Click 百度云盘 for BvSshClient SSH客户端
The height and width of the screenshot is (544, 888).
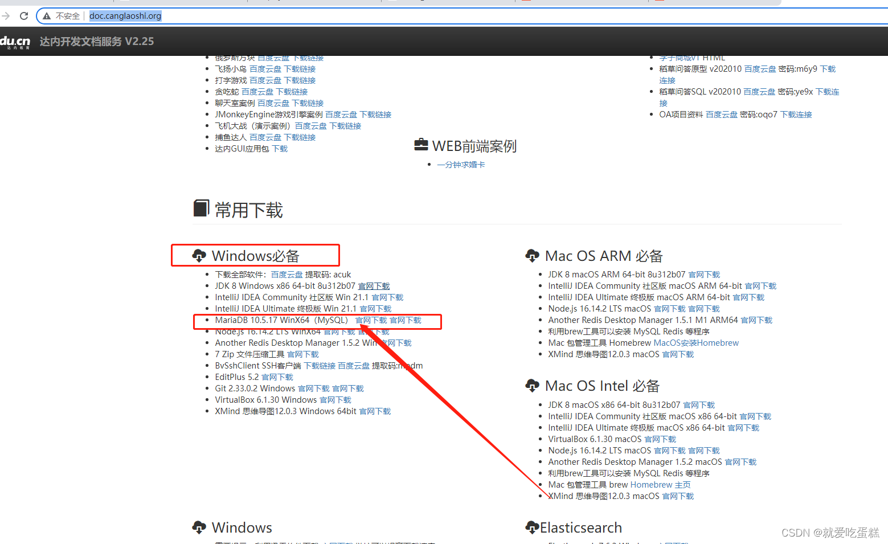point(354,366)
